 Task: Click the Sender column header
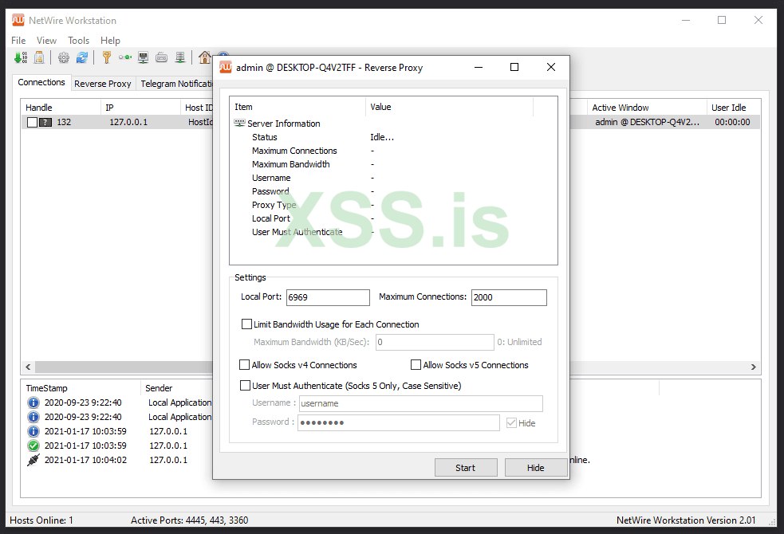(x=177, y=388)
